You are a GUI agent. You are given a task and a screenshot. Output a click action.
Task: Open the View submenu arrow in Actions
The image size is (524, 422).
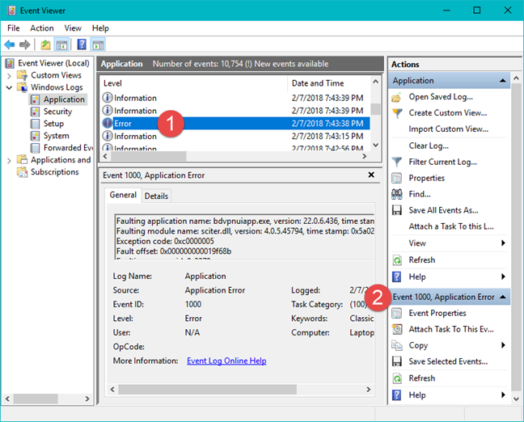click(x=503, y=243)
